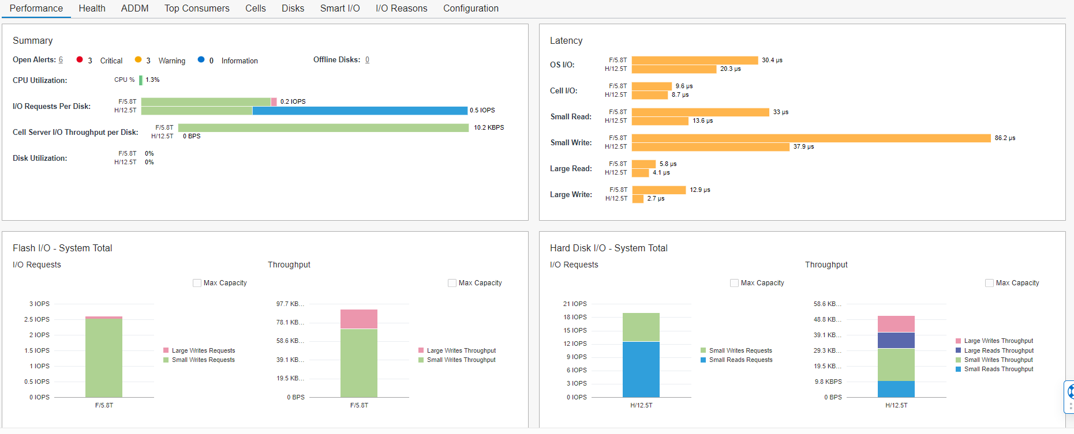Click the yellow Warning alert icon
1074x434 pixels.
pos(138,59)
